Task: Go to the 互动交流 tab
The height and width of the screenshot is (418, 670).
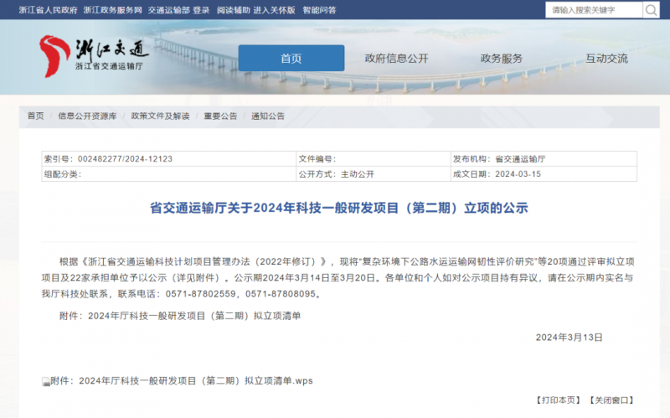Action: coord(606,59)
